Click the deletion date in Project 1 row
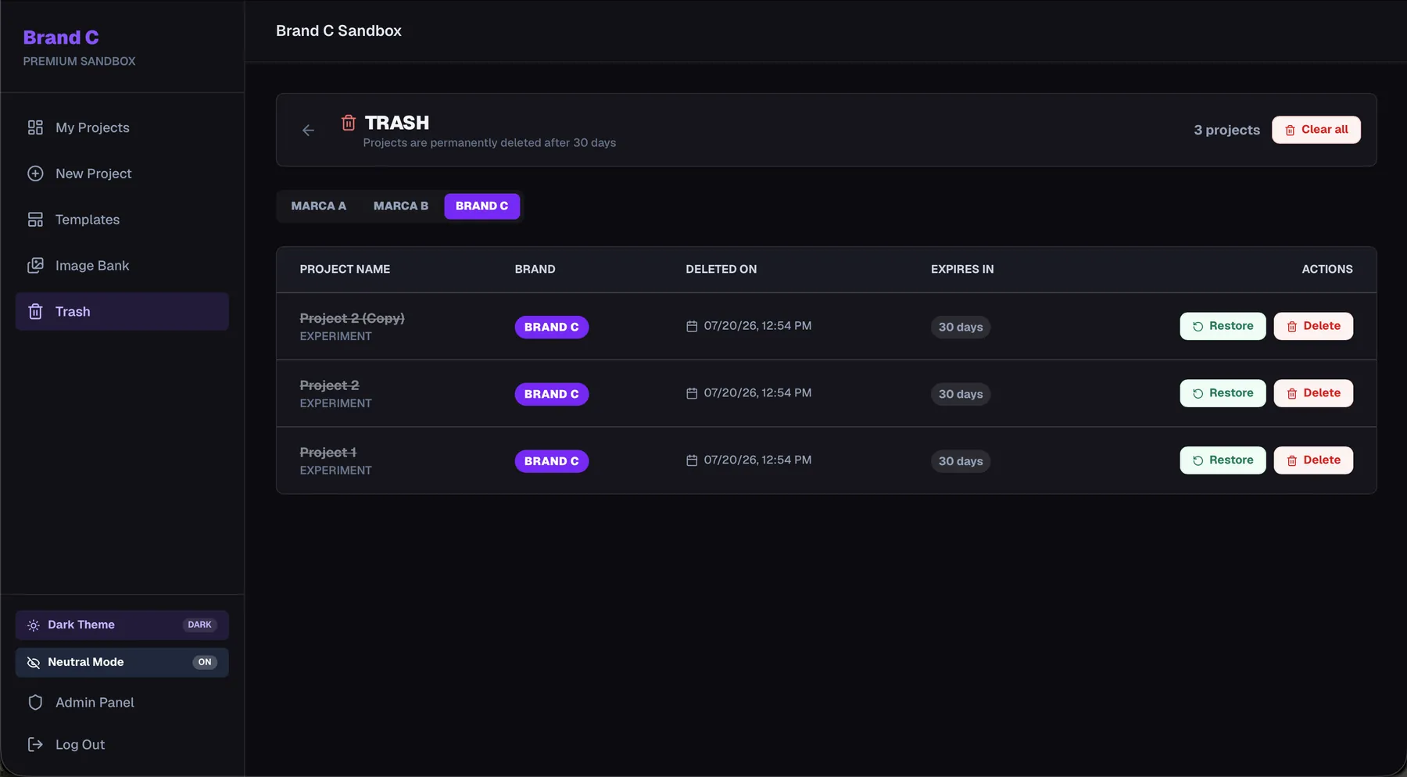Screen dimensions: 1407x777 pyautogui.click(x=757, y=460)
